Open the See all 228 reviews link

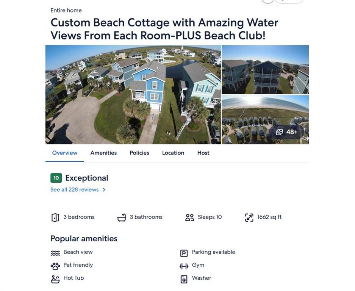tap(75, 190)
